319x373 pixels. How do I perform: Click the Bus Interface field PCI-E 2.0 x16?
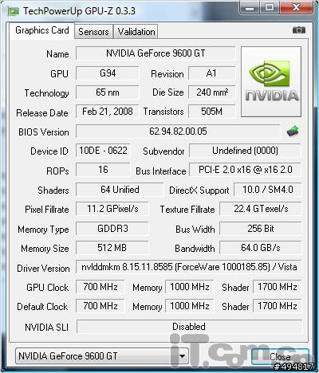[245, 170]
